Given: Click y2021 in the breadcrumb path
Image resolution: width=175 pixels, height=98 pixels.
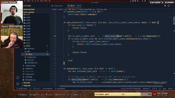Looking at the screenshot, I should [54, 10].
